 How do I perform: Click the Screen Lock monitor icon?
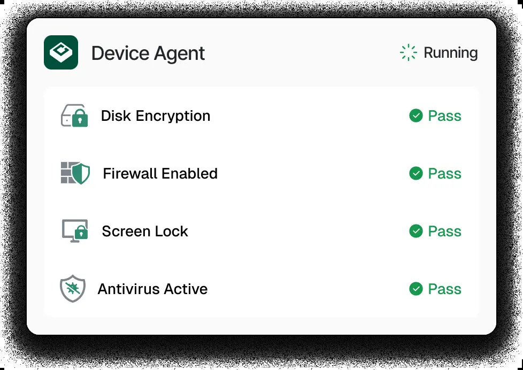pos(75,231)
